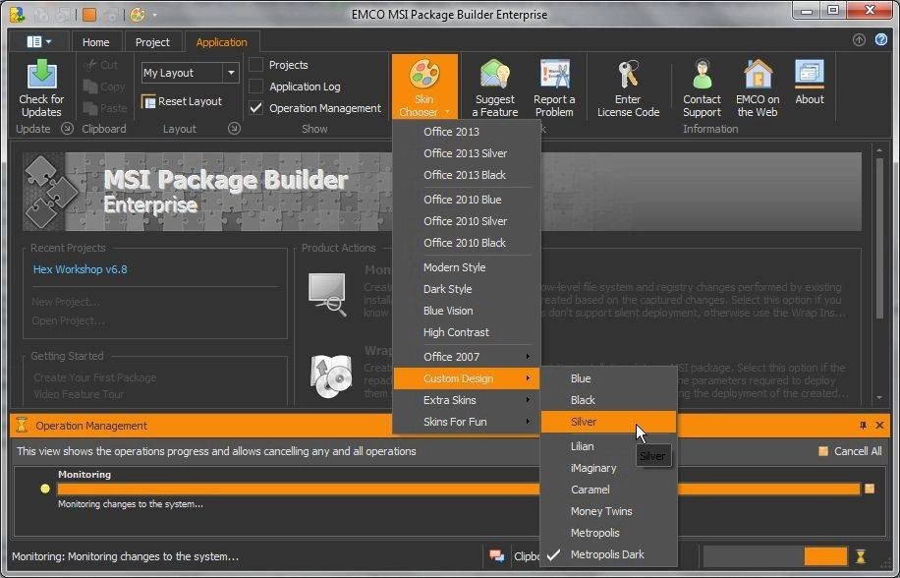Image resolution: width=900 pixels, height=578 pixels.
Task: Click the Cancel All button
Action: point(850,451)
